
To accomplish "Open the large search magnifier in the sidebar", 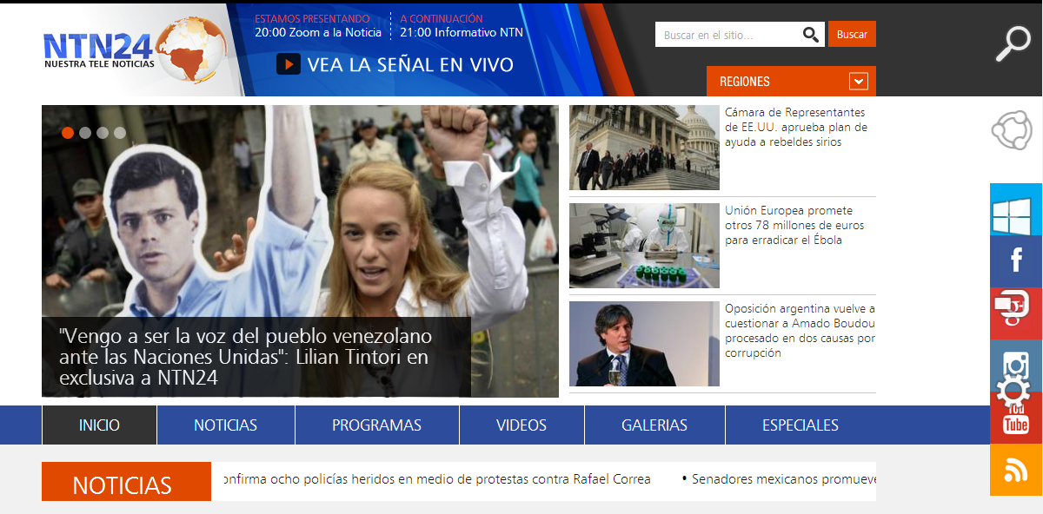I will point(1013,44).
